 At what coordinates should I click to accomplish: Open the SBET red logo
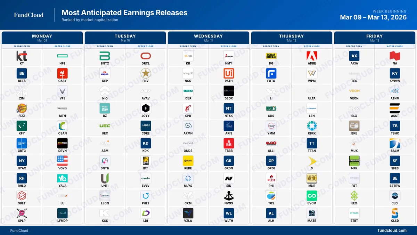coord(22,196)
